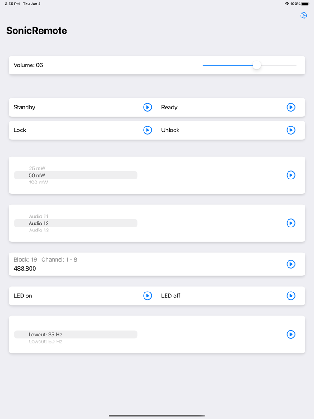
Task: Select Audio 11 in picker wheel
Action: [x=39, y=216]
